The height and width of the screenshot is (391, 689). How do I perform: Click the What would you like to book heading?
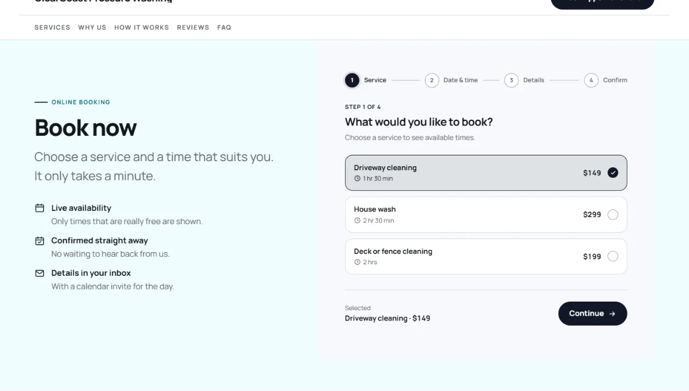419,122
